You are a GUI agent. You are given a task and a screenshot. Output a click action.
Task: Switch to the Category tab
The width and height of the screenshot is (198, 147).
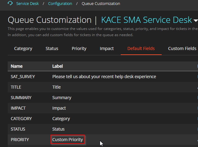tap(23, 48)
